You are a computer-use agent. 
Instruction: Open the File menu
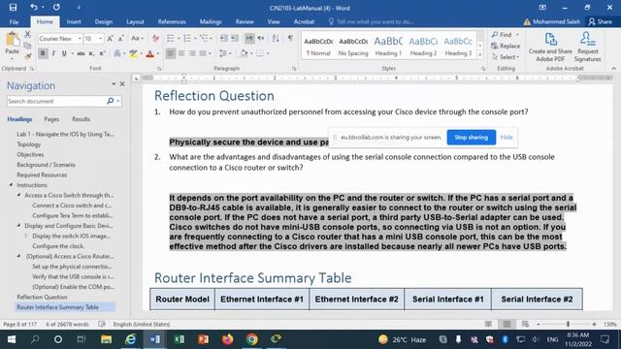click(14, 21)
